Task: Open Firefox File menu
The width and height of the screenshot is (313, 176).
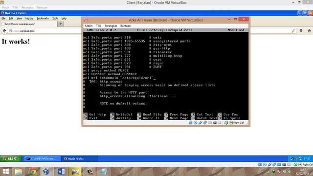Action: click(3, 19)
